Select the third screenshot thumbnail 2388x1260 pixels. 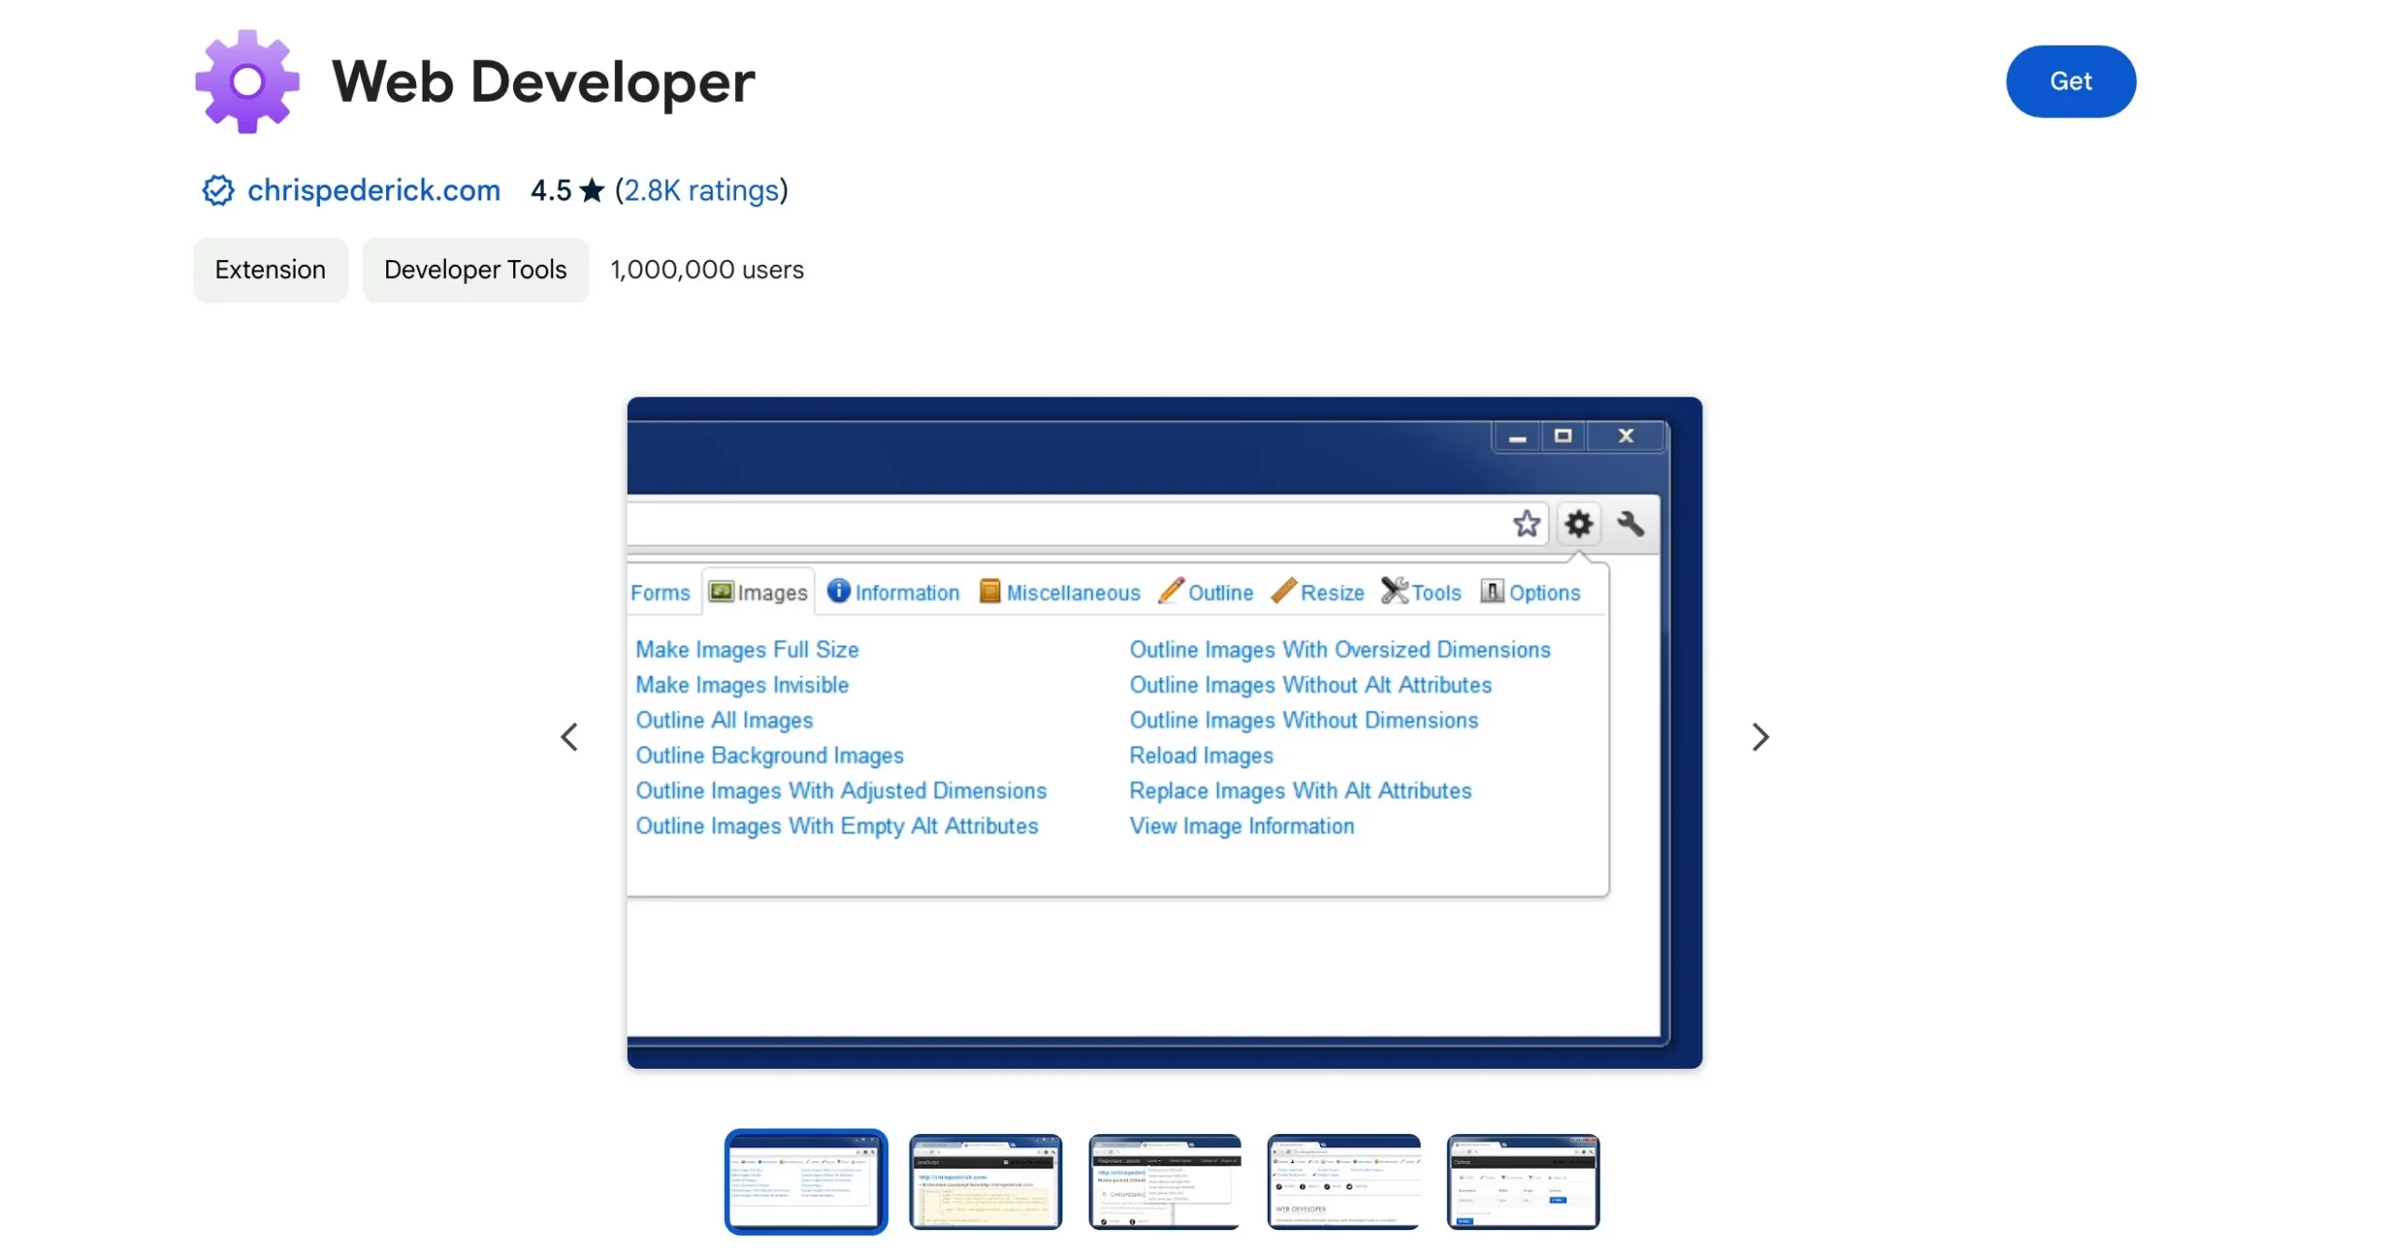pyautogui.click(x=1164, y=1181)
